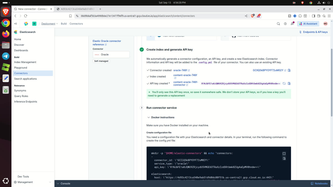Click the Brave Rewards triangle icon

pos(258,16)
